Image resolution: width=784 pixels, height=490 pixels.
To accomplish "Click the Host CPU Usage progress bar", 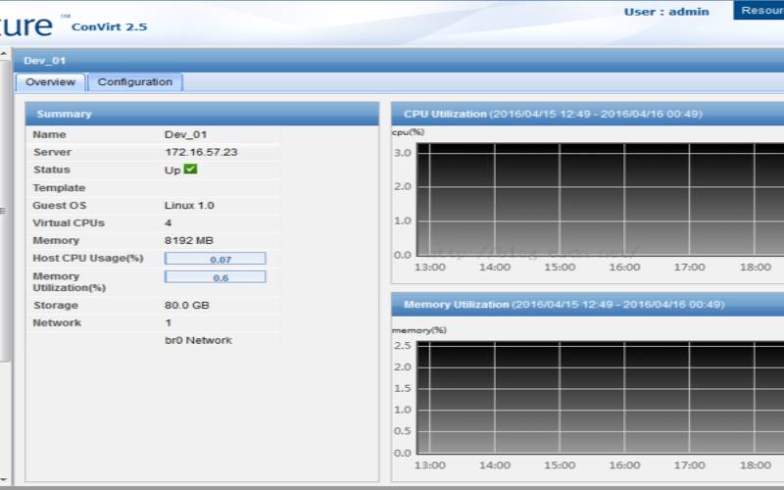I will (x=215, y=259).
